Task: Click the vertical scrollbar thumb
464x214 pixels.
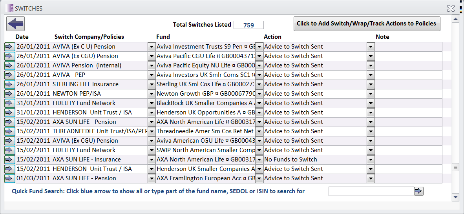Action: pos(455,168)
